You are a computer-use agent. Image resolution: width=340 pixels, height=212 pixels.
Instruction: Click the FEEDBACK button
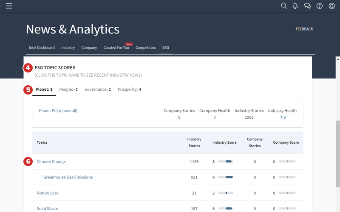[x=304, y=29]
